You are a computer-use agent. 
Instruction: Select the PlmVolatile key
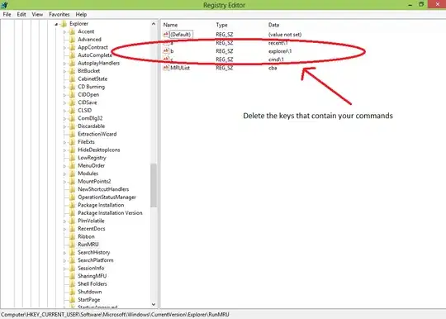[91, 221]
